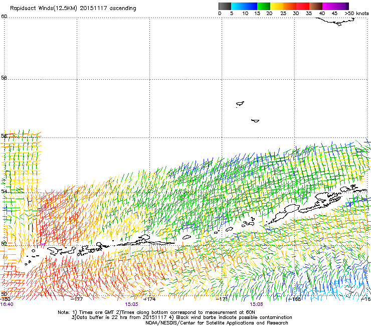
Task: Click the 'Times are GMT' note line
Action: (156, 312)
